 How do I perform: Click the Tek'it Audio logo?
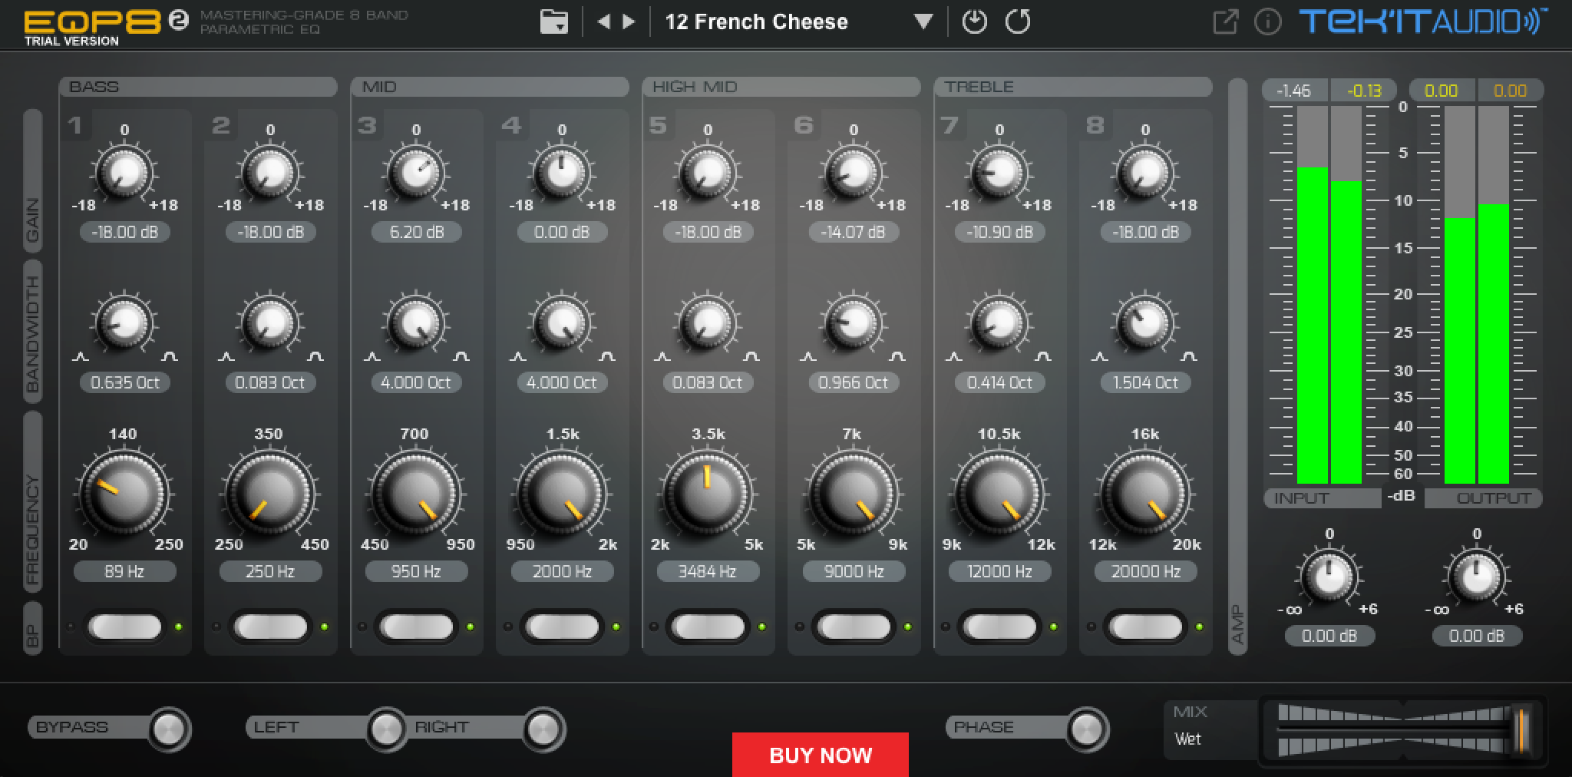pos(1422,21)
